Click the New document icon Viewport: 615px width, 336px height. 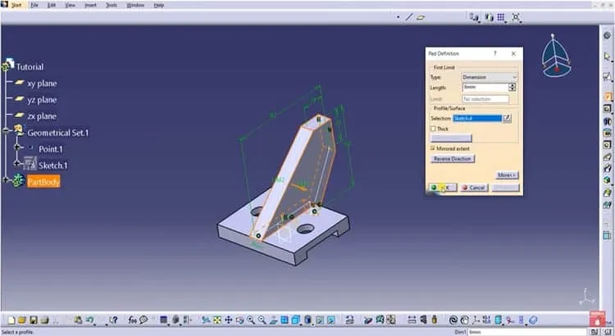11,320
